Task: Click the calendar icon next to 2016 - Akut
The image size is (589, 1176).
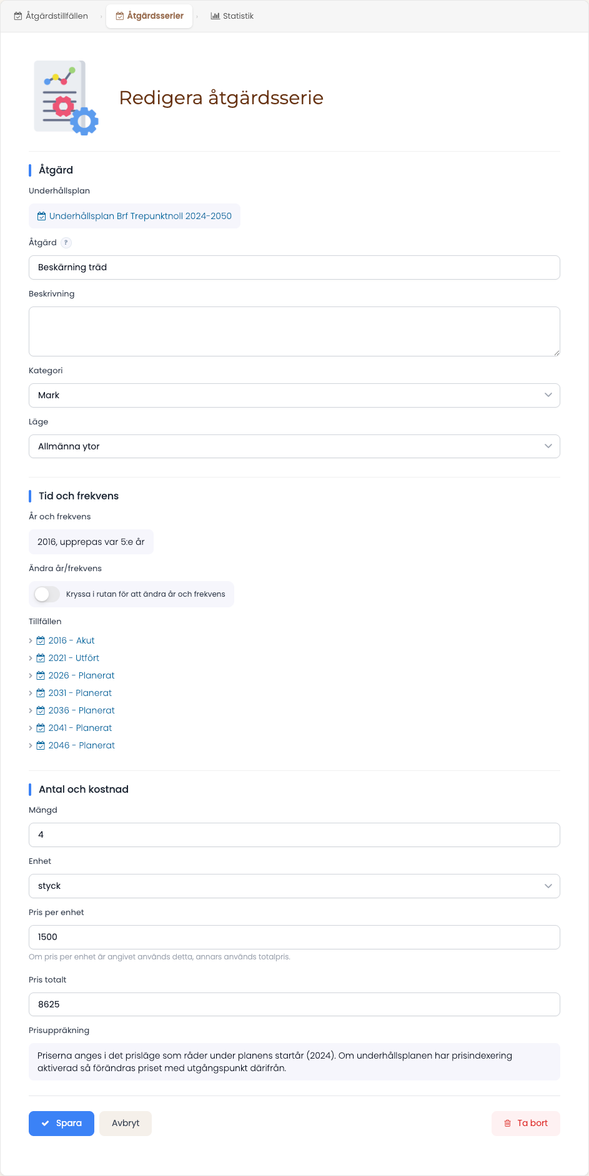Action: [x=41, y=640]
